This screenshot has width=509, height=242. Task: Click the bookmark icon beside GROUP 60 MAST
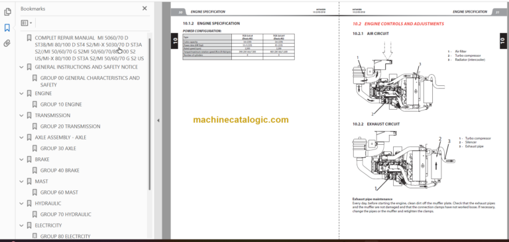click(34, 193)
